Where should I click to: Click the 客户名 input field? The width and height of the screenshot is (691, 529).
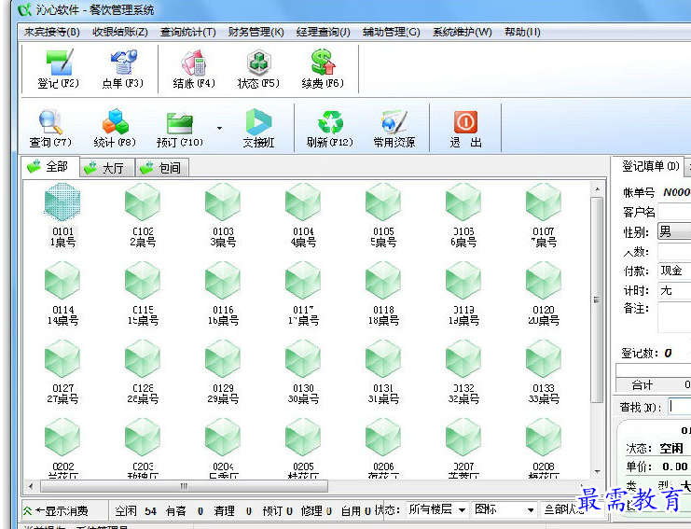tap(674, 212)
